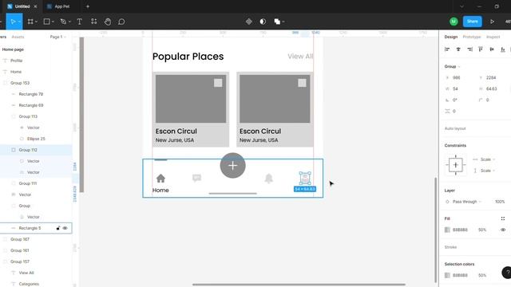This screenshot has width=511, height=287.
Task: Click the Share button
Action: [x=472, y=22]
